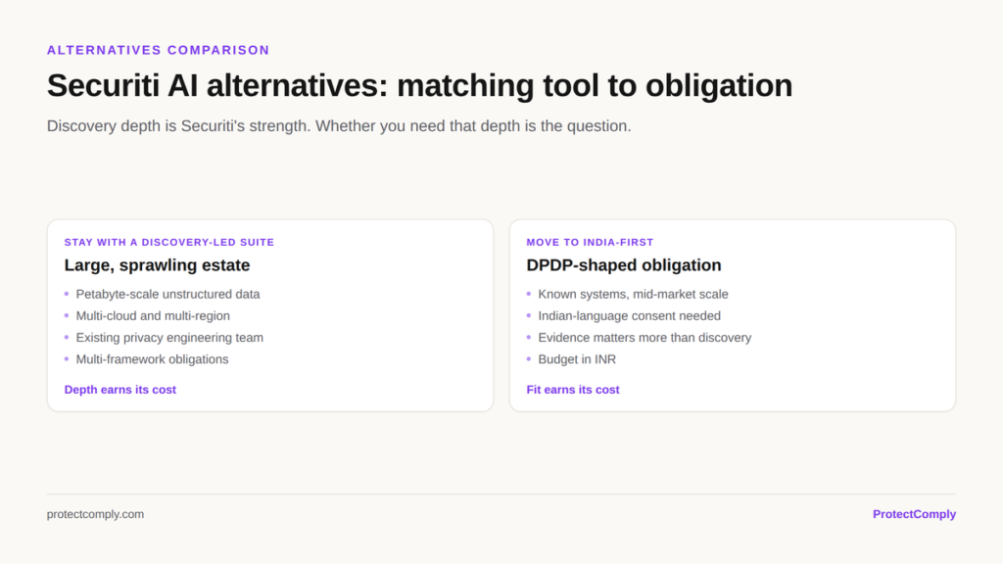This screenshot has width=1003, height=564.
Task: Click the 'MOVE TO INDIA-FIRST' label
Action: point(590,243)
